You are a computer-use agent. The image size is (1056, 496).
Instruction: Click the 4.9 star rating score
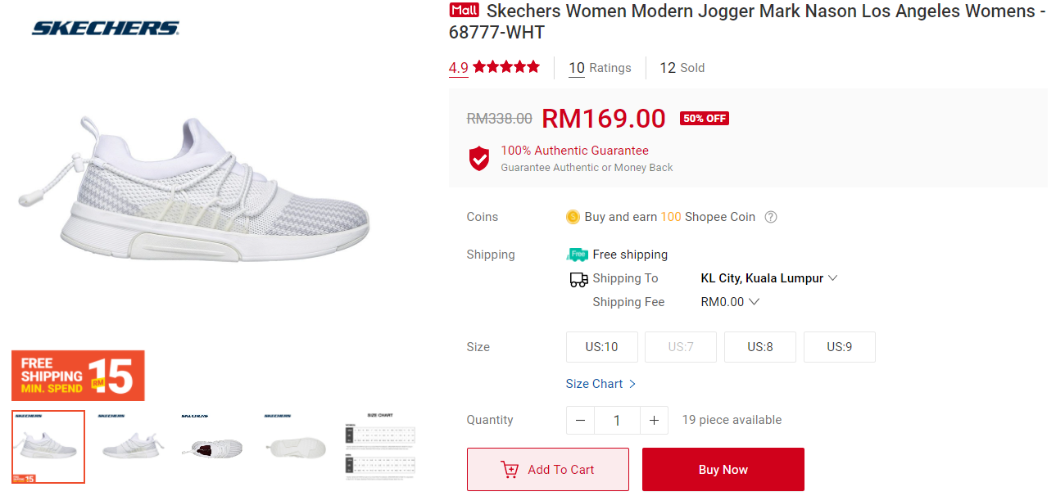459,68
